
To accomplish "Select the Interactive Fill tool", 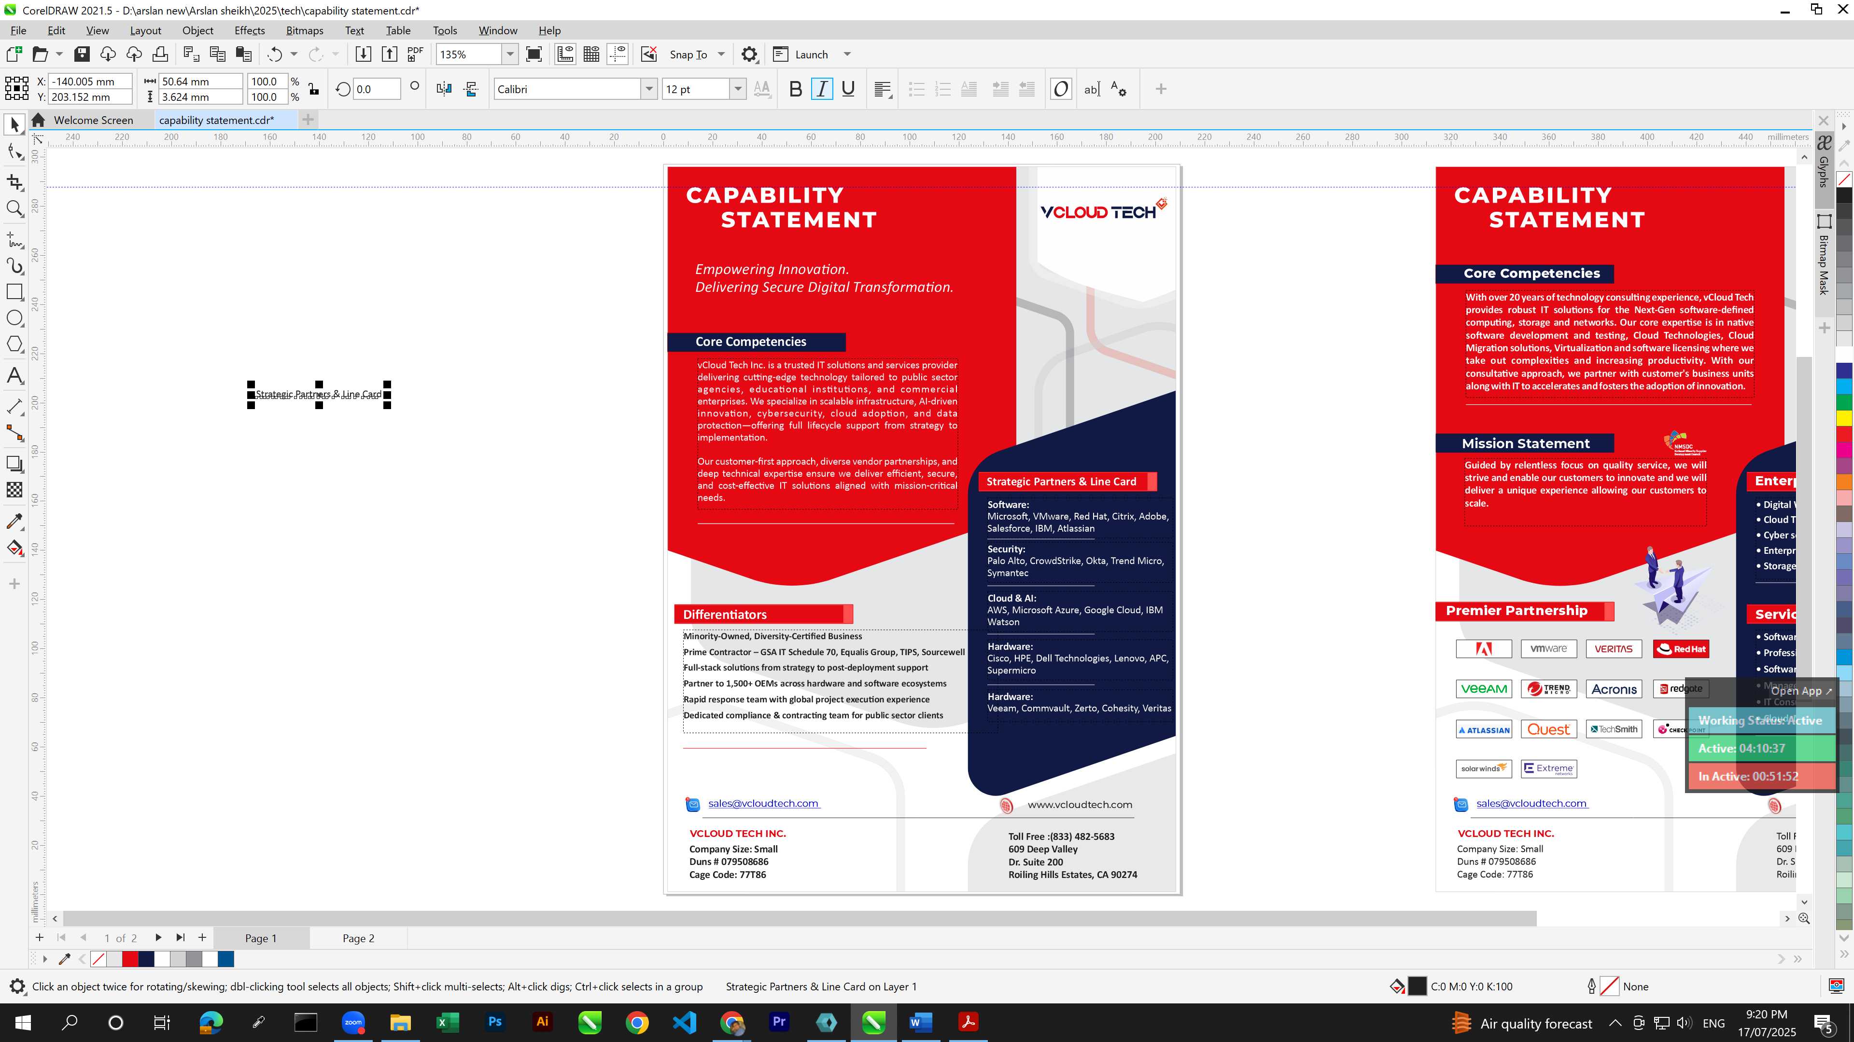I will [14, 548].
